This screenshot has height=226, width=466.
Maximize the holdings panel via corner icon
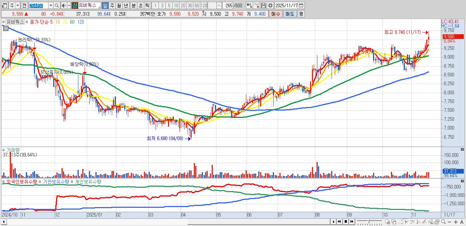point(463,181)
